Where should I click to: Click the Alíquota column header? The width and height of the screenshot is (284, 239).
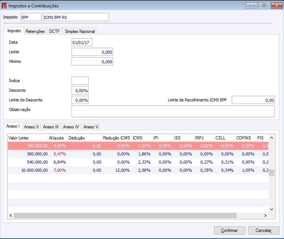click(x=58, y=138)
